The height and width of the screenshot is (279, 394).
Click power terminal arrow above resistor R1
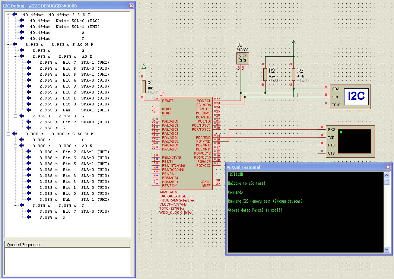click(144, 67)
